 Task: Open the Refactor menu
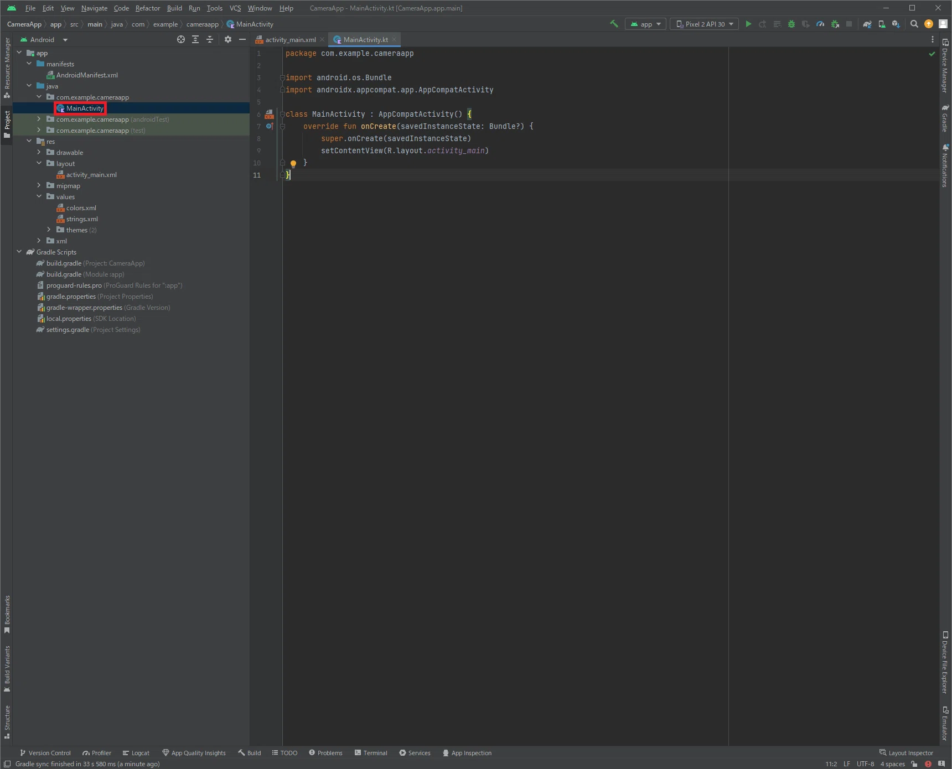point(147,8)
